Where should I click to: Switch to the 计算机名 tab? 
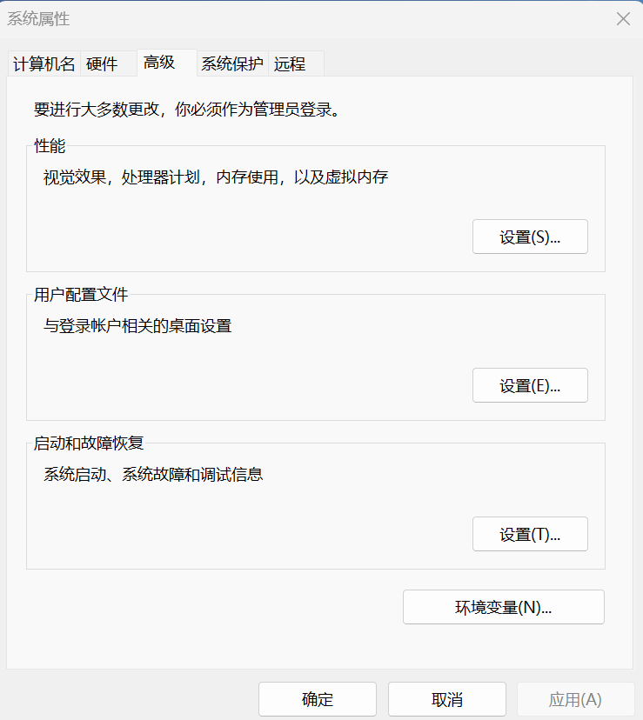(x=43, y=63)
